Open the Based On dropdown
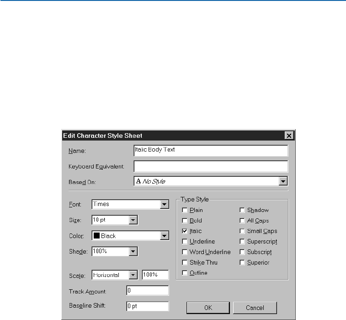This screenshot has height=320, width=346. click(283, 181)
